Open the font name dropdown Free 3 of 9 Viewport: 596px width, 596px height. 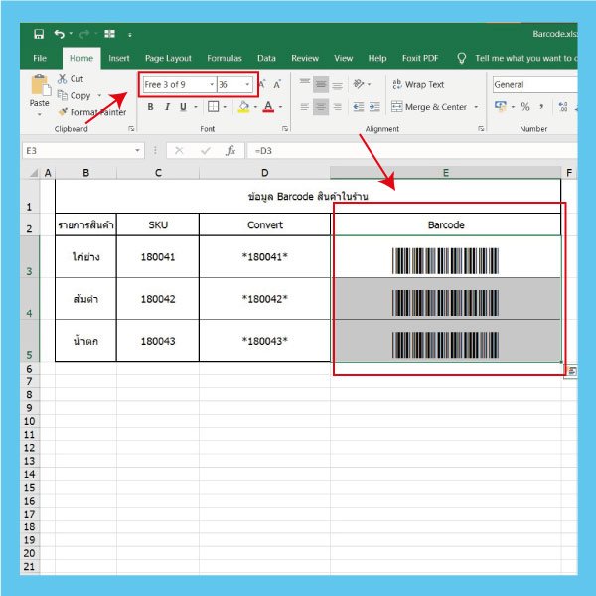[x=212, y=84]
